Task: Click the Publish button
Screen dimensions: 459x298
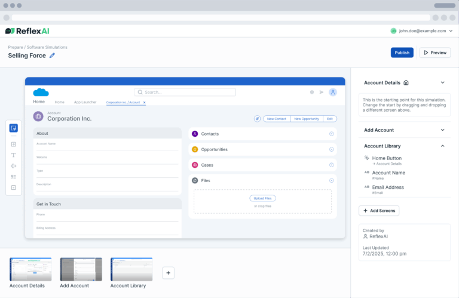Action: [402, 53]
